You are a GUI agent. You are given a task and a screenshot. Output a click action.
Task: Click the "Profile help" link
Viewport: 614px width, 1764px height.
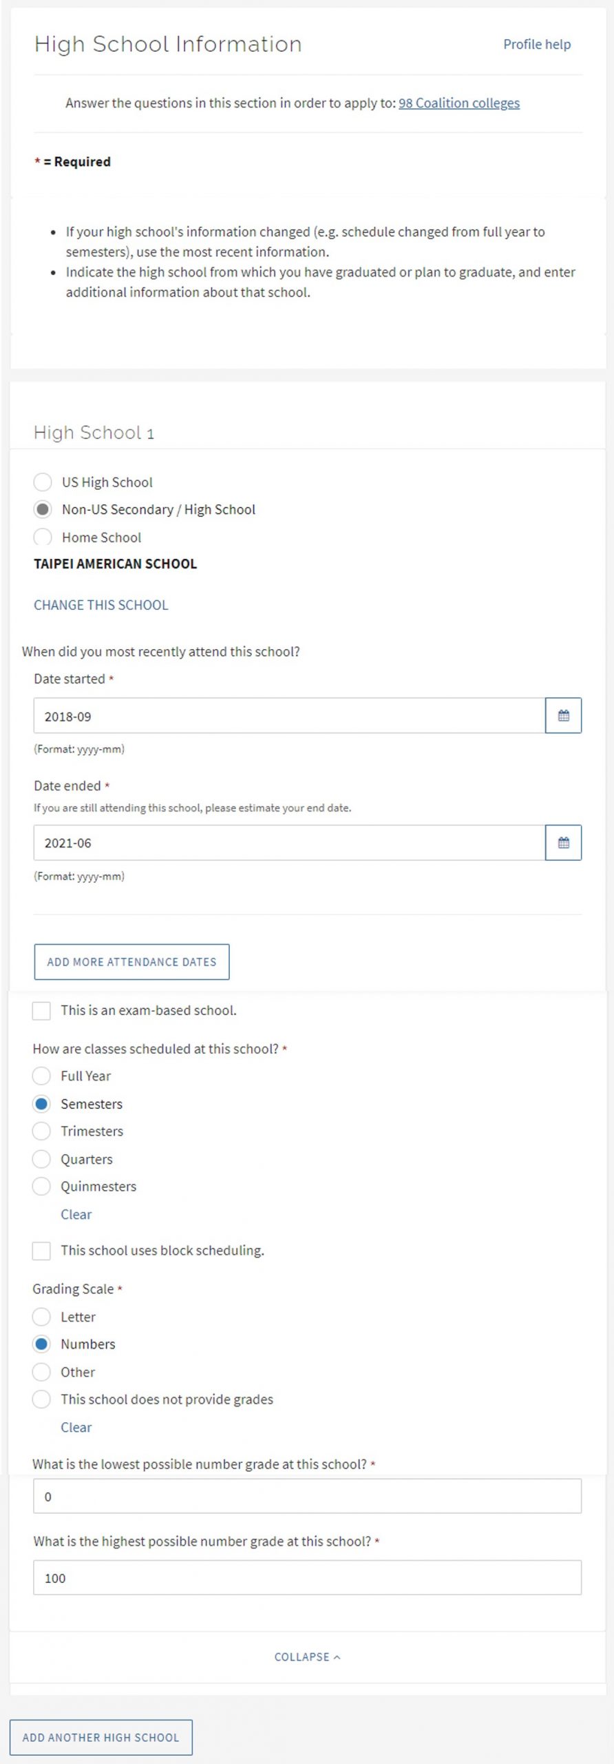pos(536,44)
